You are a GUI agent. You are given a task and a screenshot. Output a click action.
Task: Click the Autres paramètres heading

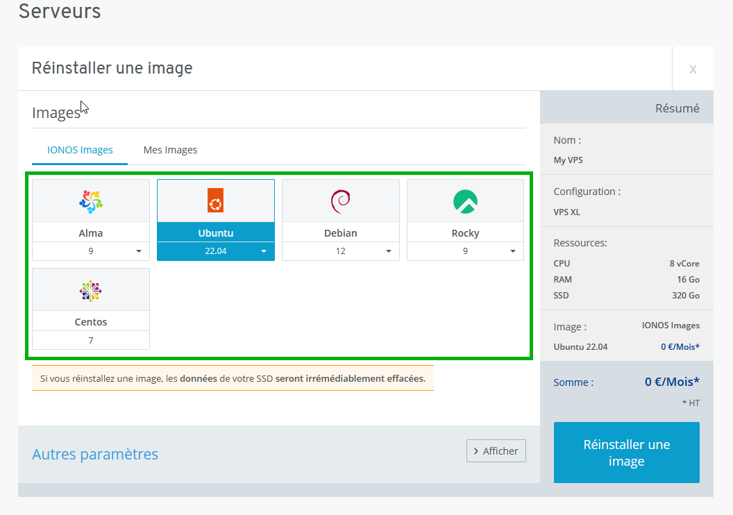tap(95, 454)
